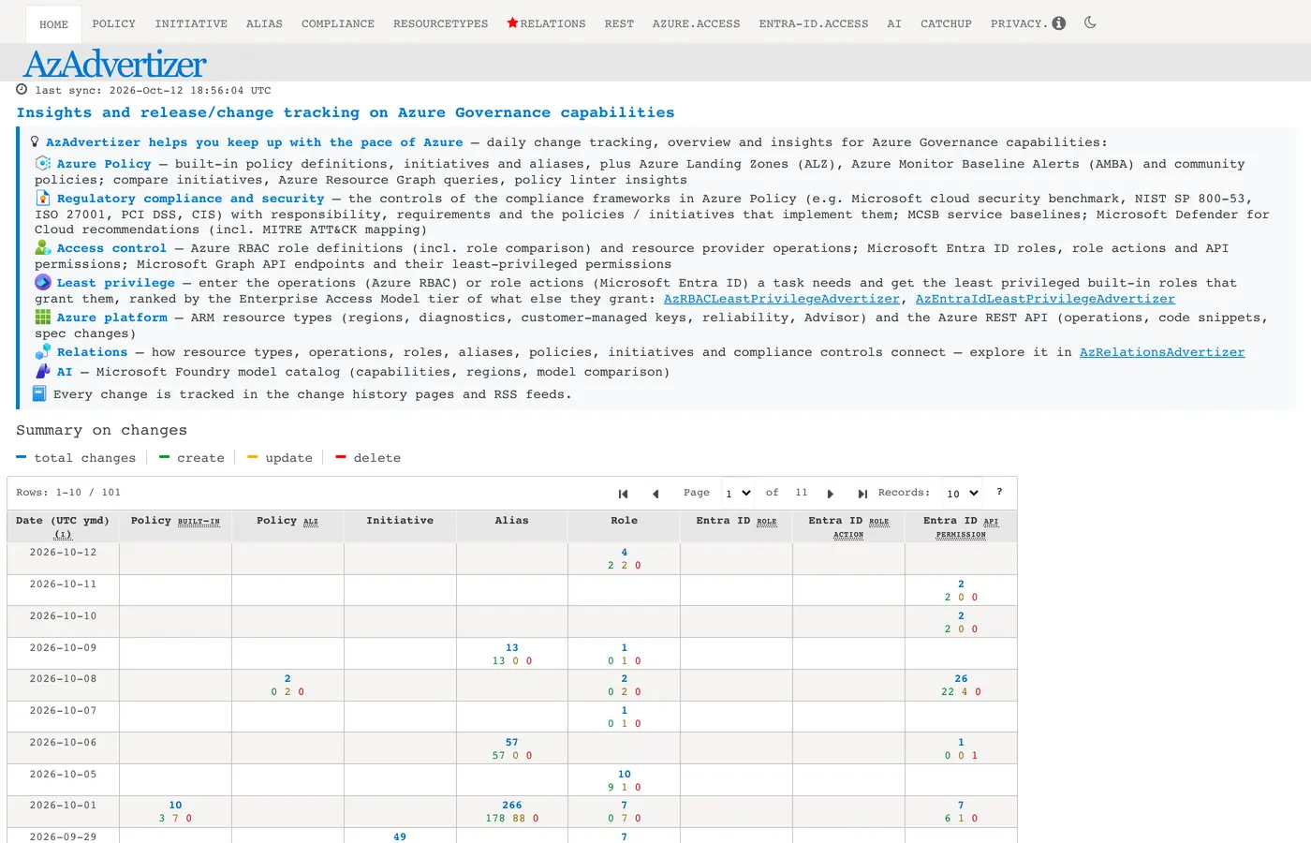This screenshot has height=843, width=1311.
Task: Click Alias total 266 for 2026-10-01
Action: pyautogui.click(x=512, y=806)
